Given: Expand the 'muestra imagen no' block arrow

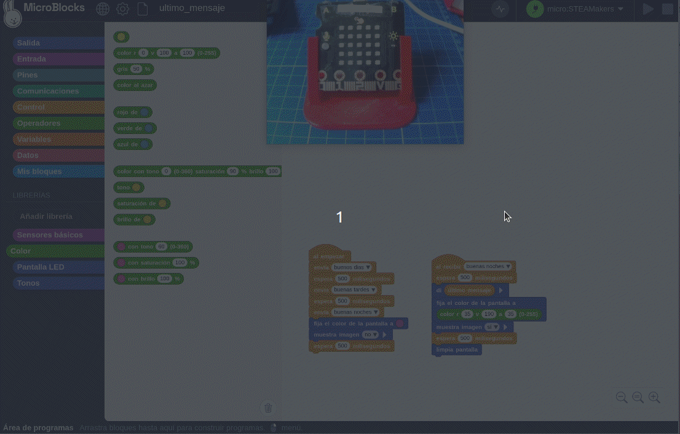Looking at the screenshot, I should click(385, 334).
